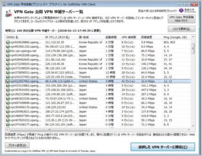The width and height of the screenshot is (202, 156).
Task: Refresh the server list with update button
Action: point(181,29)
